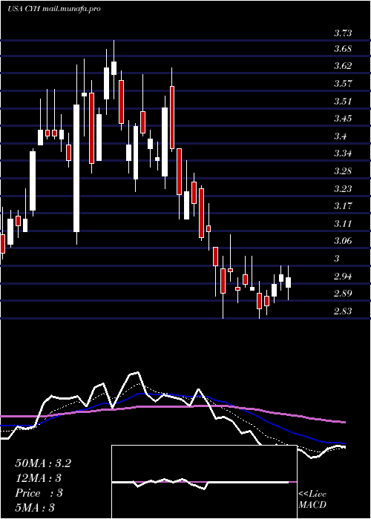Select the 3.06 price level label
Screen dimensions: 371x519
343,241
